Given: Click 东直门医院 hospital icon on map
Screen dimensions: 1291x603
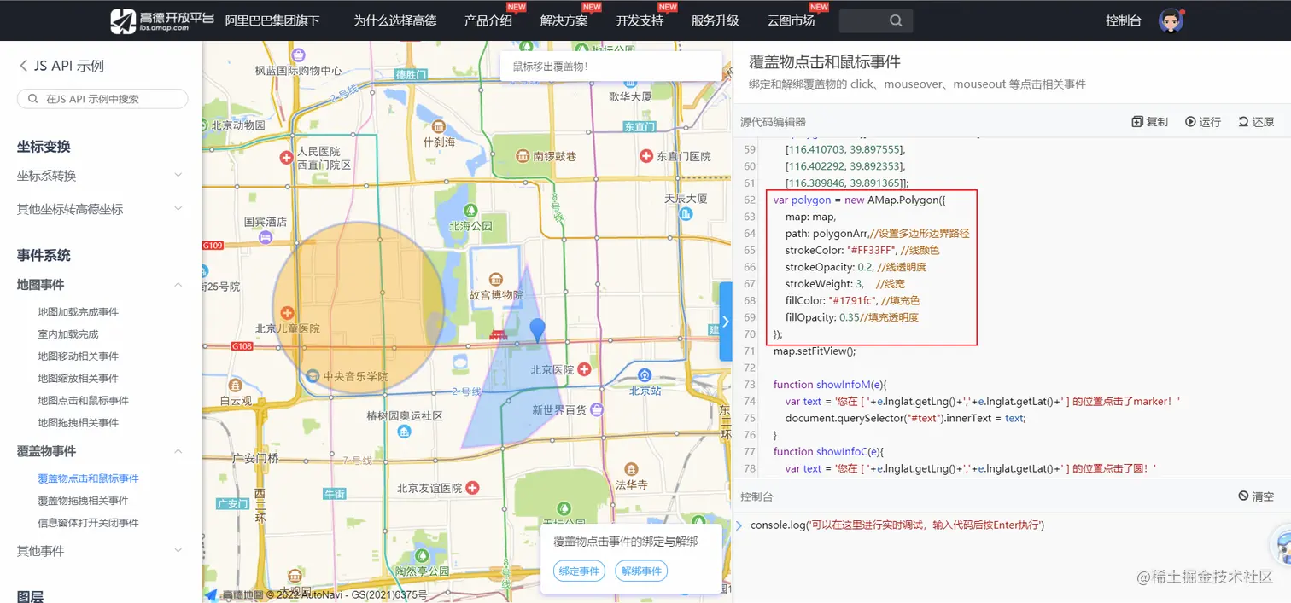Looking at the screenshot, I should (x=646, y=156).
